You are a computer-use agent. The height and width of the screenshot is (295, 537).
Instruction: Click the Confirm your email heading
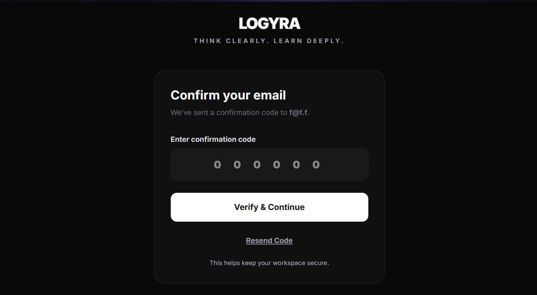click(228, 95)
